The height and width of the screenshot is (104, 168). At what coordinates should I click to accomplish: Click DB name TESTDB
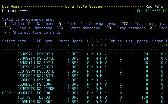[43, 97]
